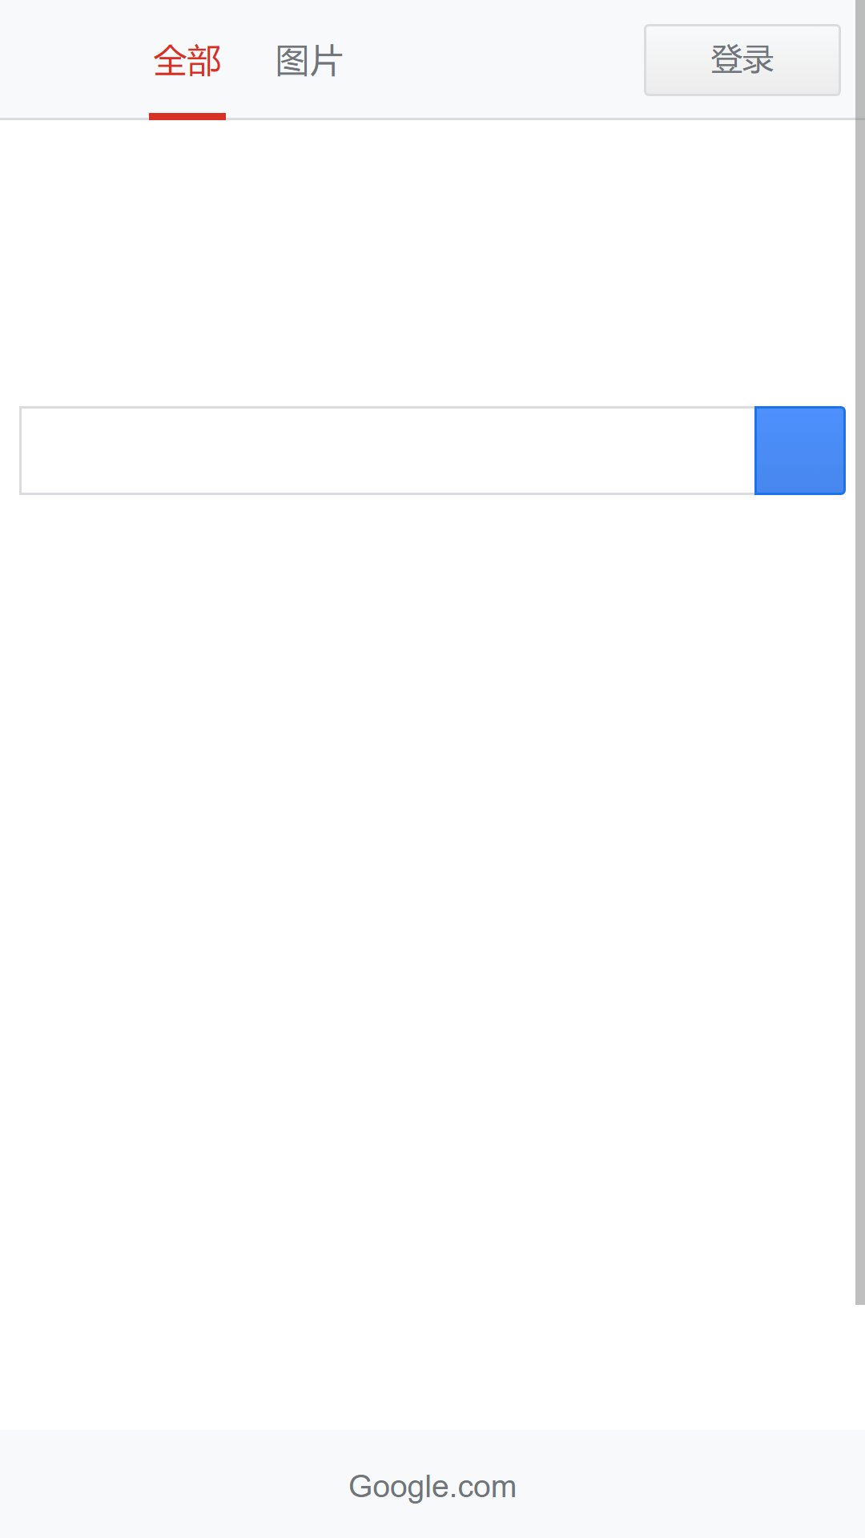Click the gray-bordered login button at top right
865x1538 pixels.
coord(742,60)
